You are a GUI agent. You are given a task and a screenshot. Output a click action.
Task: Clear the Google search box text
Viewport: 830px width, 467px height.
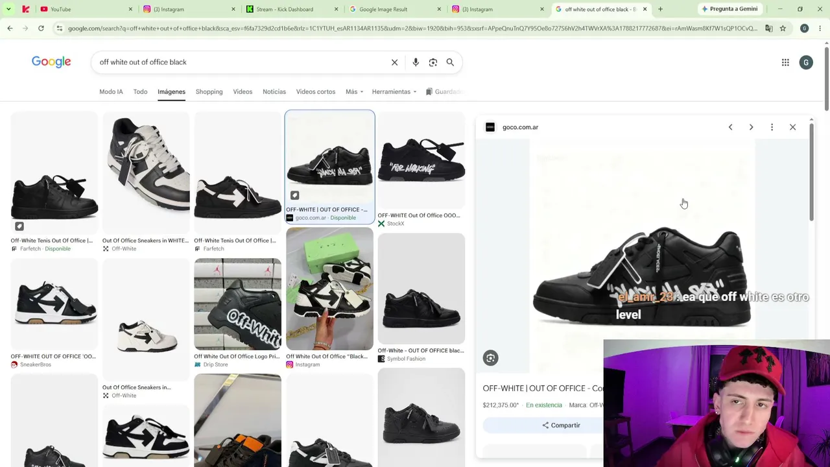click(x=394, y=62)
